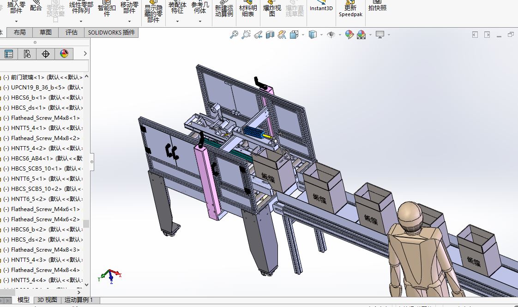Image resolution: width=518 pixels, height=307 pixels.
Task: Switch to SOLIDWORKS 插件 tab
Action: coord(111,32)
